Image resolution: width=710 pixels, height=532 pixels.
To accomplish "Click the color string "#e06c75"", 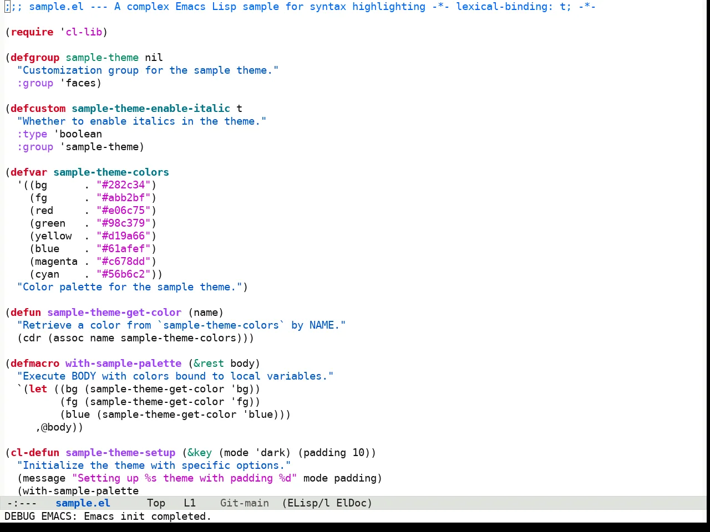I will [x=124, y=210].
